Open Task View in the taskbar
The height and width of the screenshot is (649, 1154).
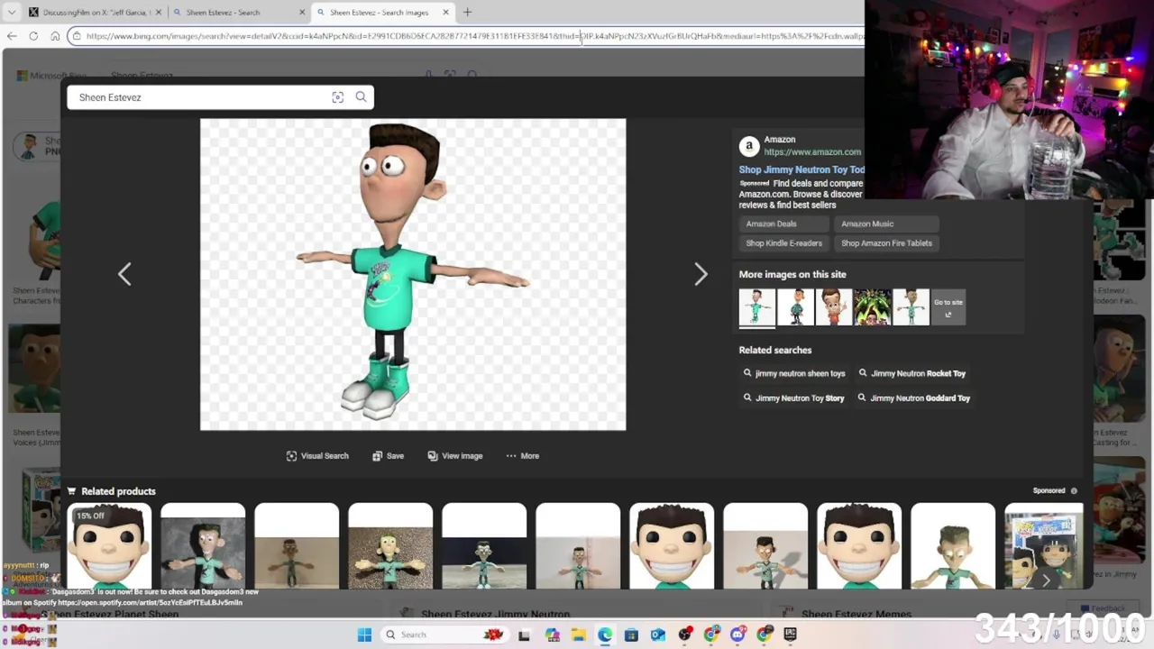524,635
